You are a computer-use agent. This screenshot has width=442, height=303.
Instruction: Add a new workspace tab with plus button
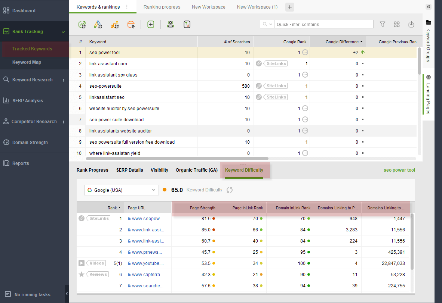[x=290, y=7]
